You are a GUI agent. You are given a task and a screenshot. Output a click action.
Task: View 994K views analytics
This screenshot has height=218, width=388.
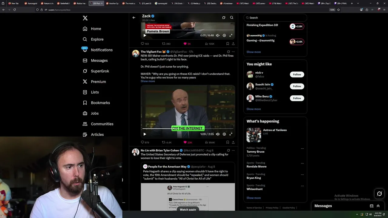click(x=210, y=142)
